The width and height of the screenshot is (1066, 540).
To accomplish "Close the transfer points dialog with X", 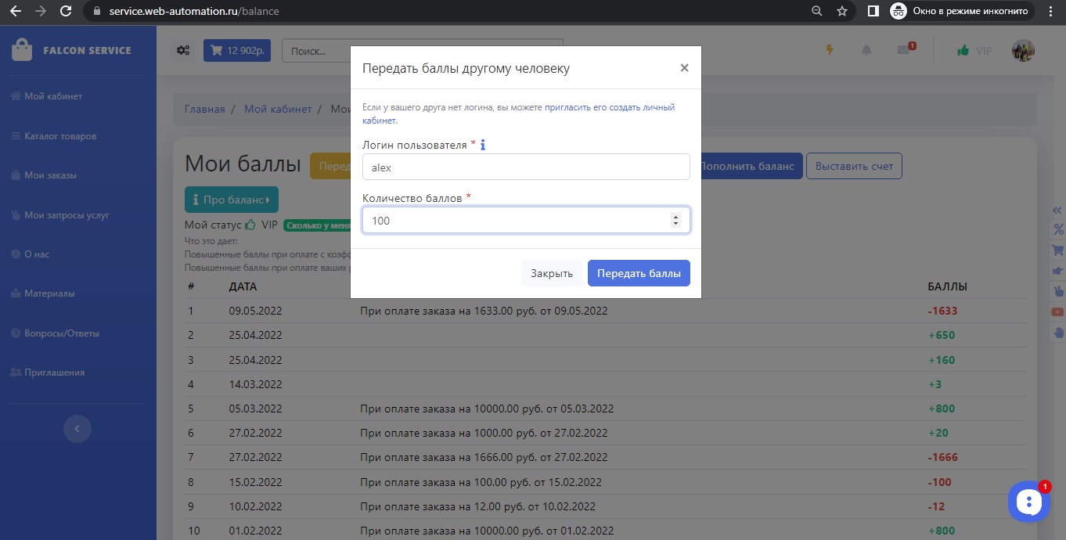I will coord(684,68).
